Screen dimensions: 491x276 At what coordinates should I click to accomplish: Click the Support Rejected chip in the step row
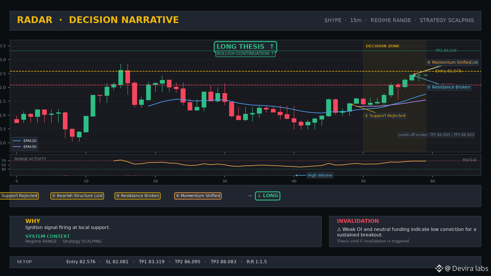coord(19,196)
